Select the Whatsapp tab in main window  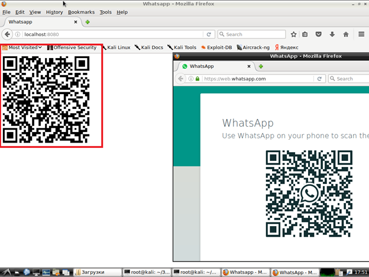click(35, 22)
